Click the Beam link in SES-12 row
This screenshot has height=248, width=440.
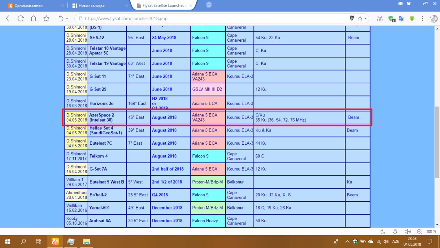click(353, 38)
